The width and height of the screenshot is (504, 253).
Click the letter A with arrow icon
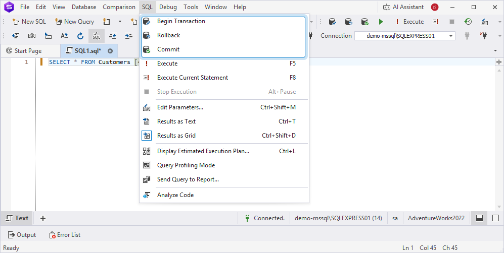click(64, 36)
